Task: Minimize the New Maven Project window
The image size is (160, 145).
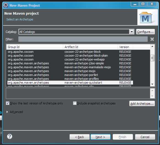Action: tap(135, 4)
